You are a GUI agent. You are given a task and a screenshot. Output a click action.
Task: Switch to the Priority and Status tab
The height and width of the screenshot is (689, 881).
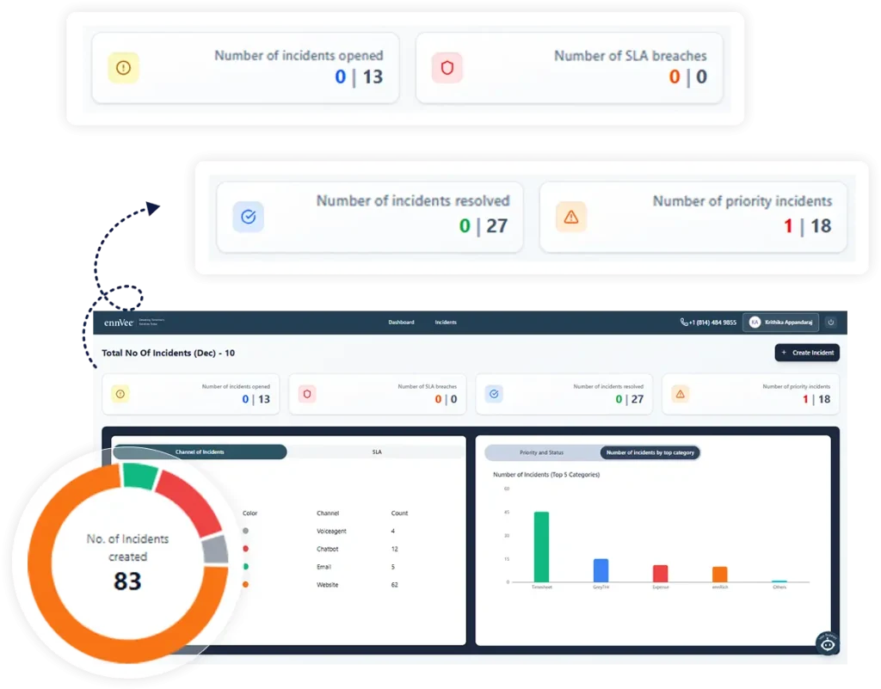pos(542,452)
